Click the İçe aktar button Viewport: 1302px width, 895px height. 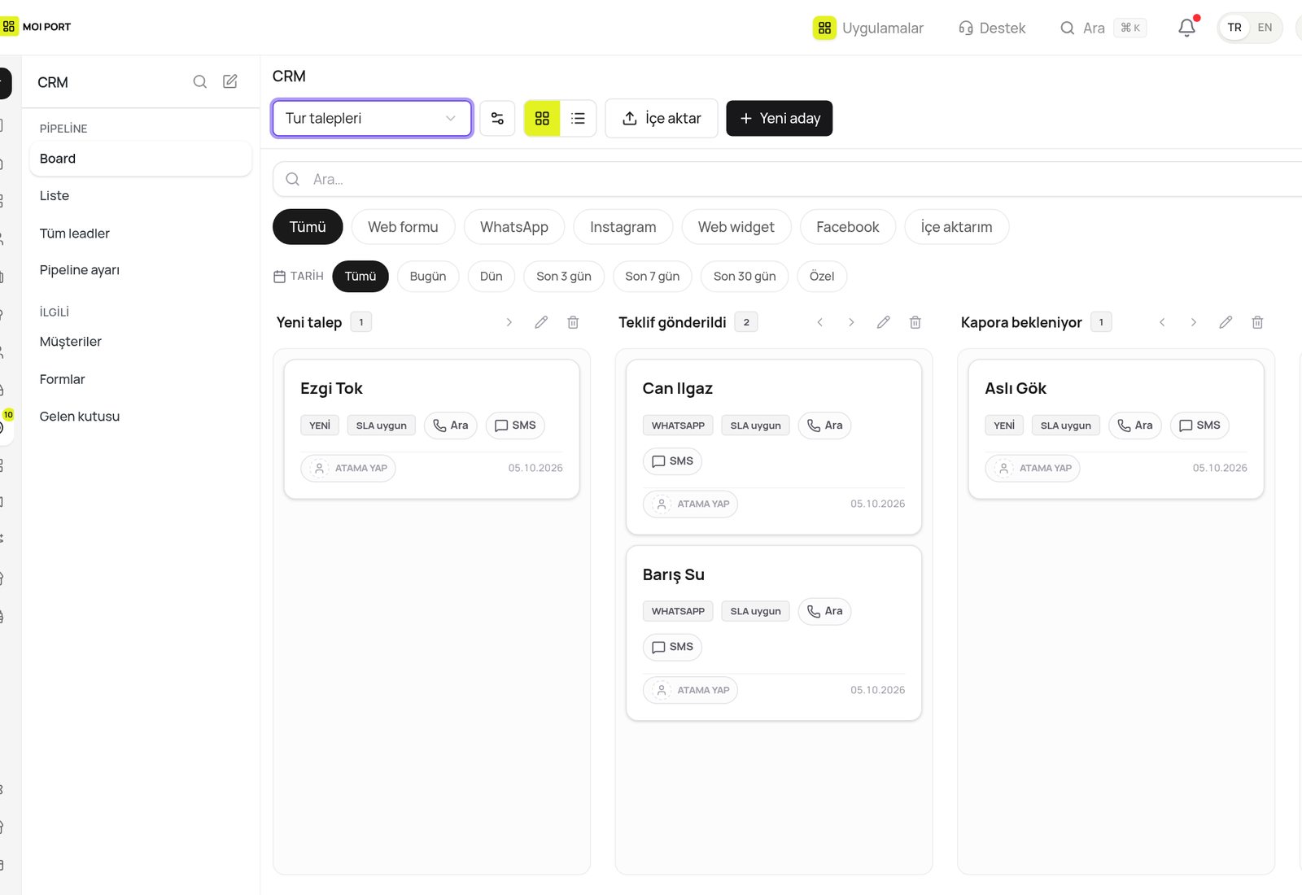pos(662,119)
